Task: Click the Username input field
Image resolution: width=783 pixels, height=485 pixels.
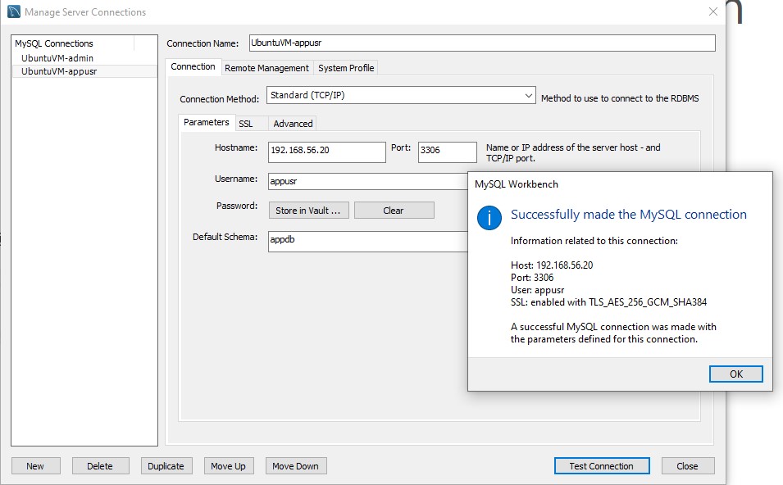Action: click(367, 181)
